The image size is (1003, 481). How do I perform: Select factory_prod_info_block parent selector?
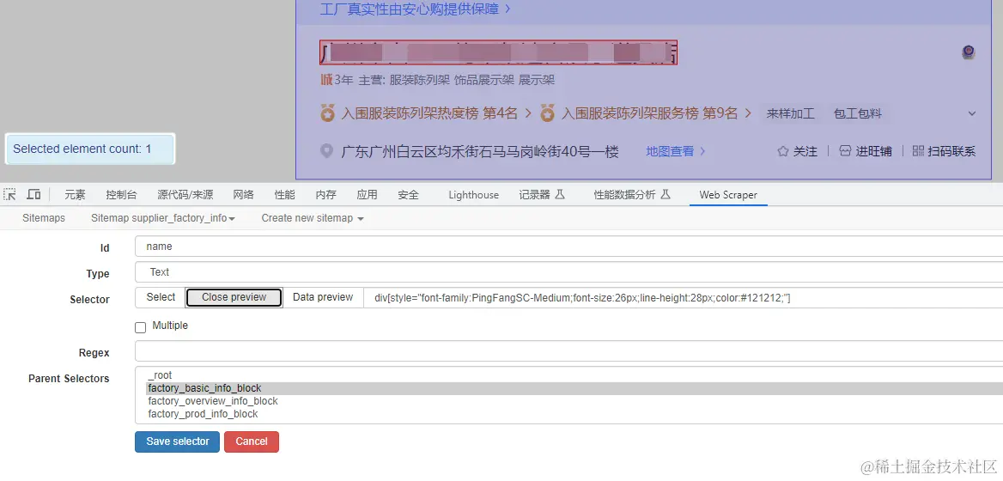[x=574, y=414]
